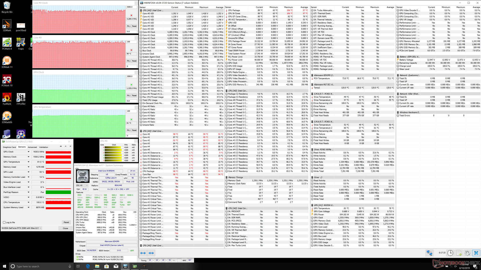
Task: Click HWiNFO settings gear icon
Action: (467, 253)
